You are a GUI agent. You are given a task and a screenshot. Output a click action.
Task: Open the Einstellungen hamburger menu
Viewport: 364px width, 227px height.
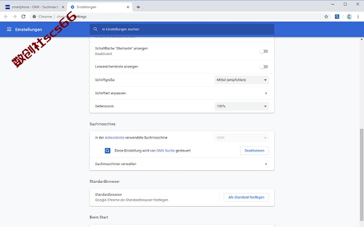[x=9, y=30]
